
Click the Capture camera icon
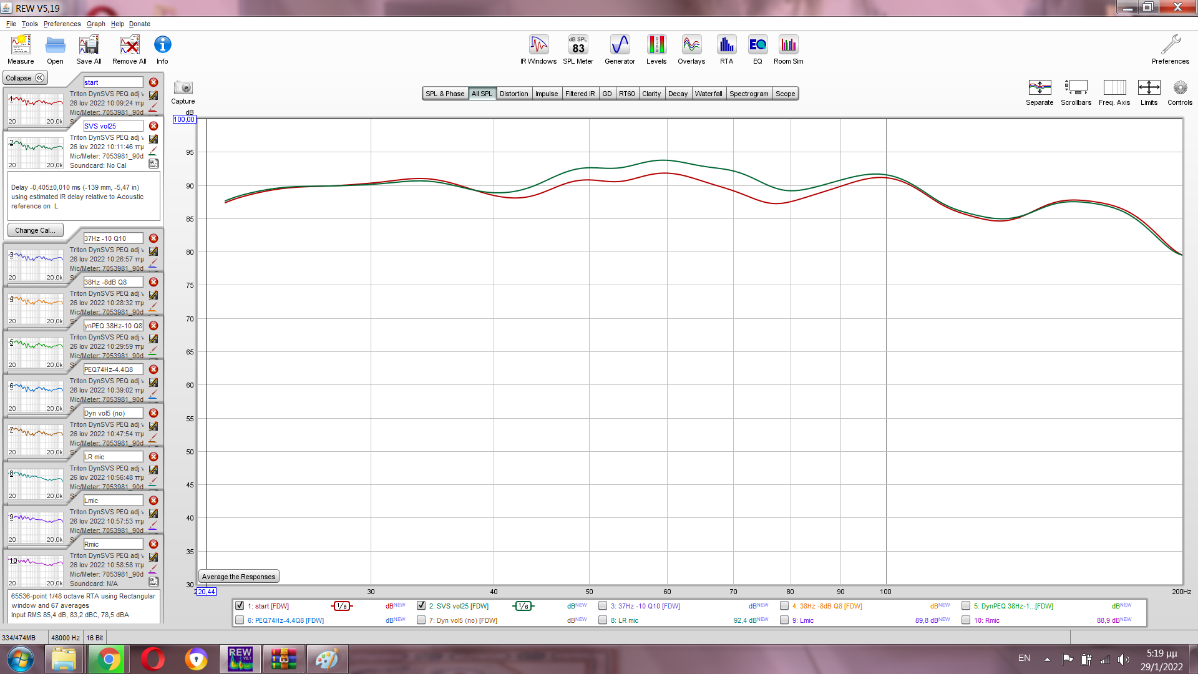tap(183, 88)
